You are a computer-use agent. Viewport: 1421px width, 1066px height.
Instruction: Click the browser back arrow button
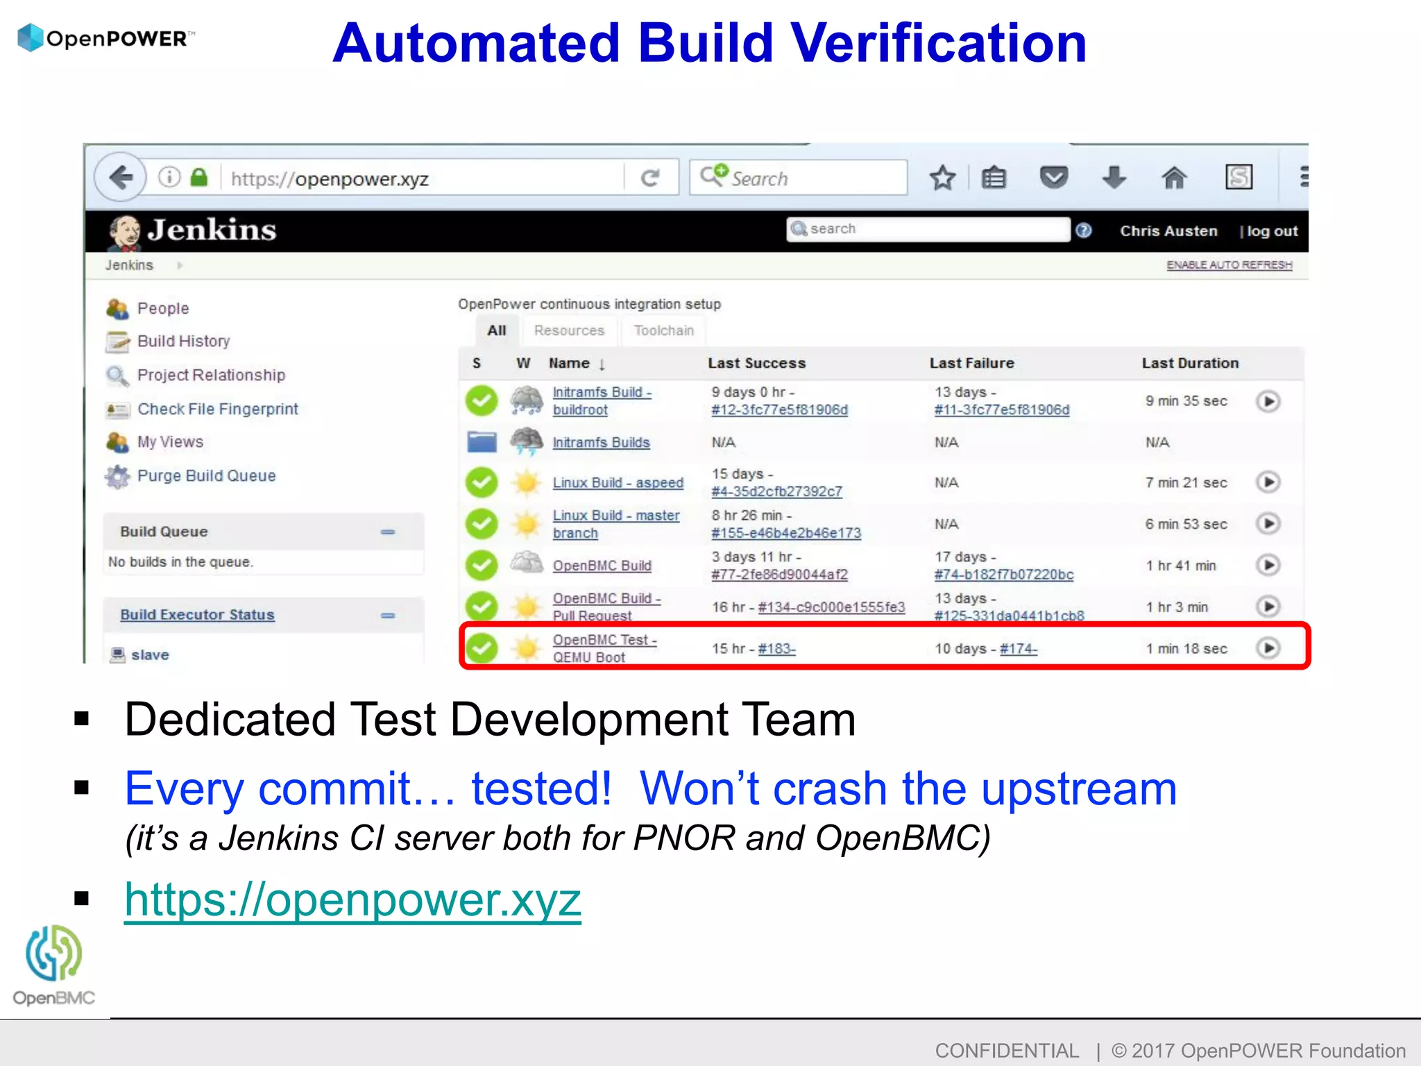coord(121,178)
